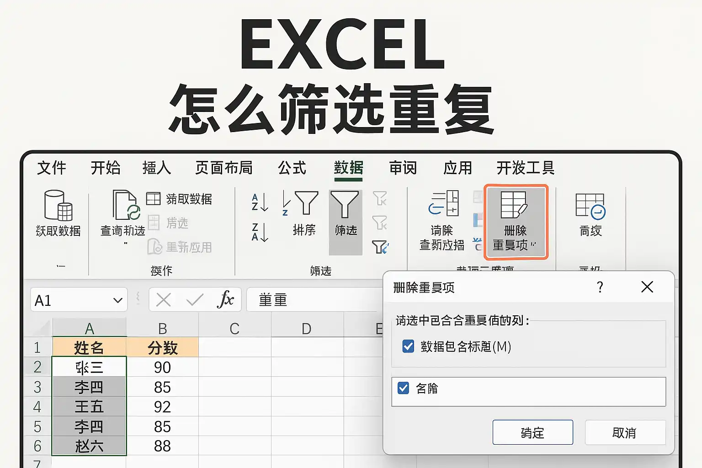Untick the column checkbox in the dialog list box
Viewport: 702px width, 468px height.
pos(403,388)
